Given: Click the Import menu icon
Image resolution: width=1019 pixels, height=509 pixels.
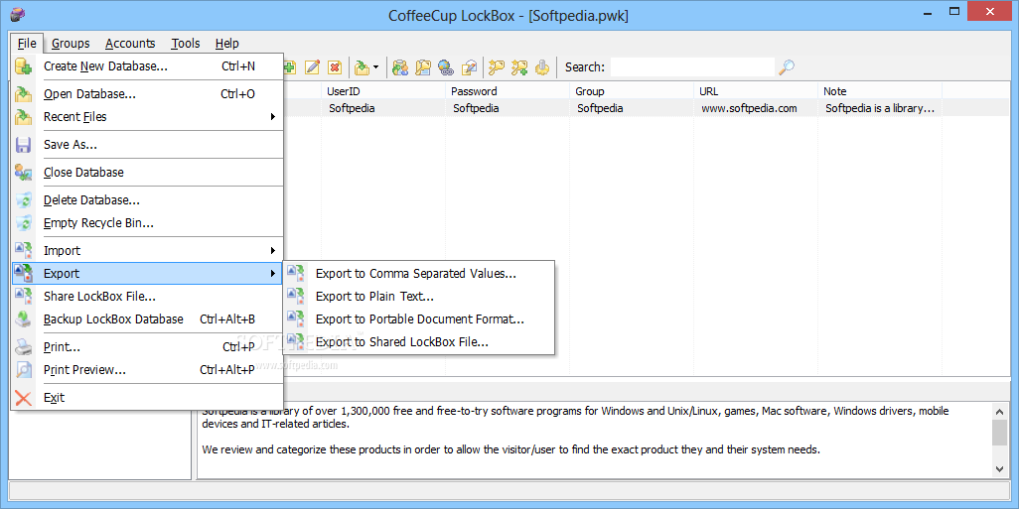Looking at the screenshot, I should (x=24, y=251).
